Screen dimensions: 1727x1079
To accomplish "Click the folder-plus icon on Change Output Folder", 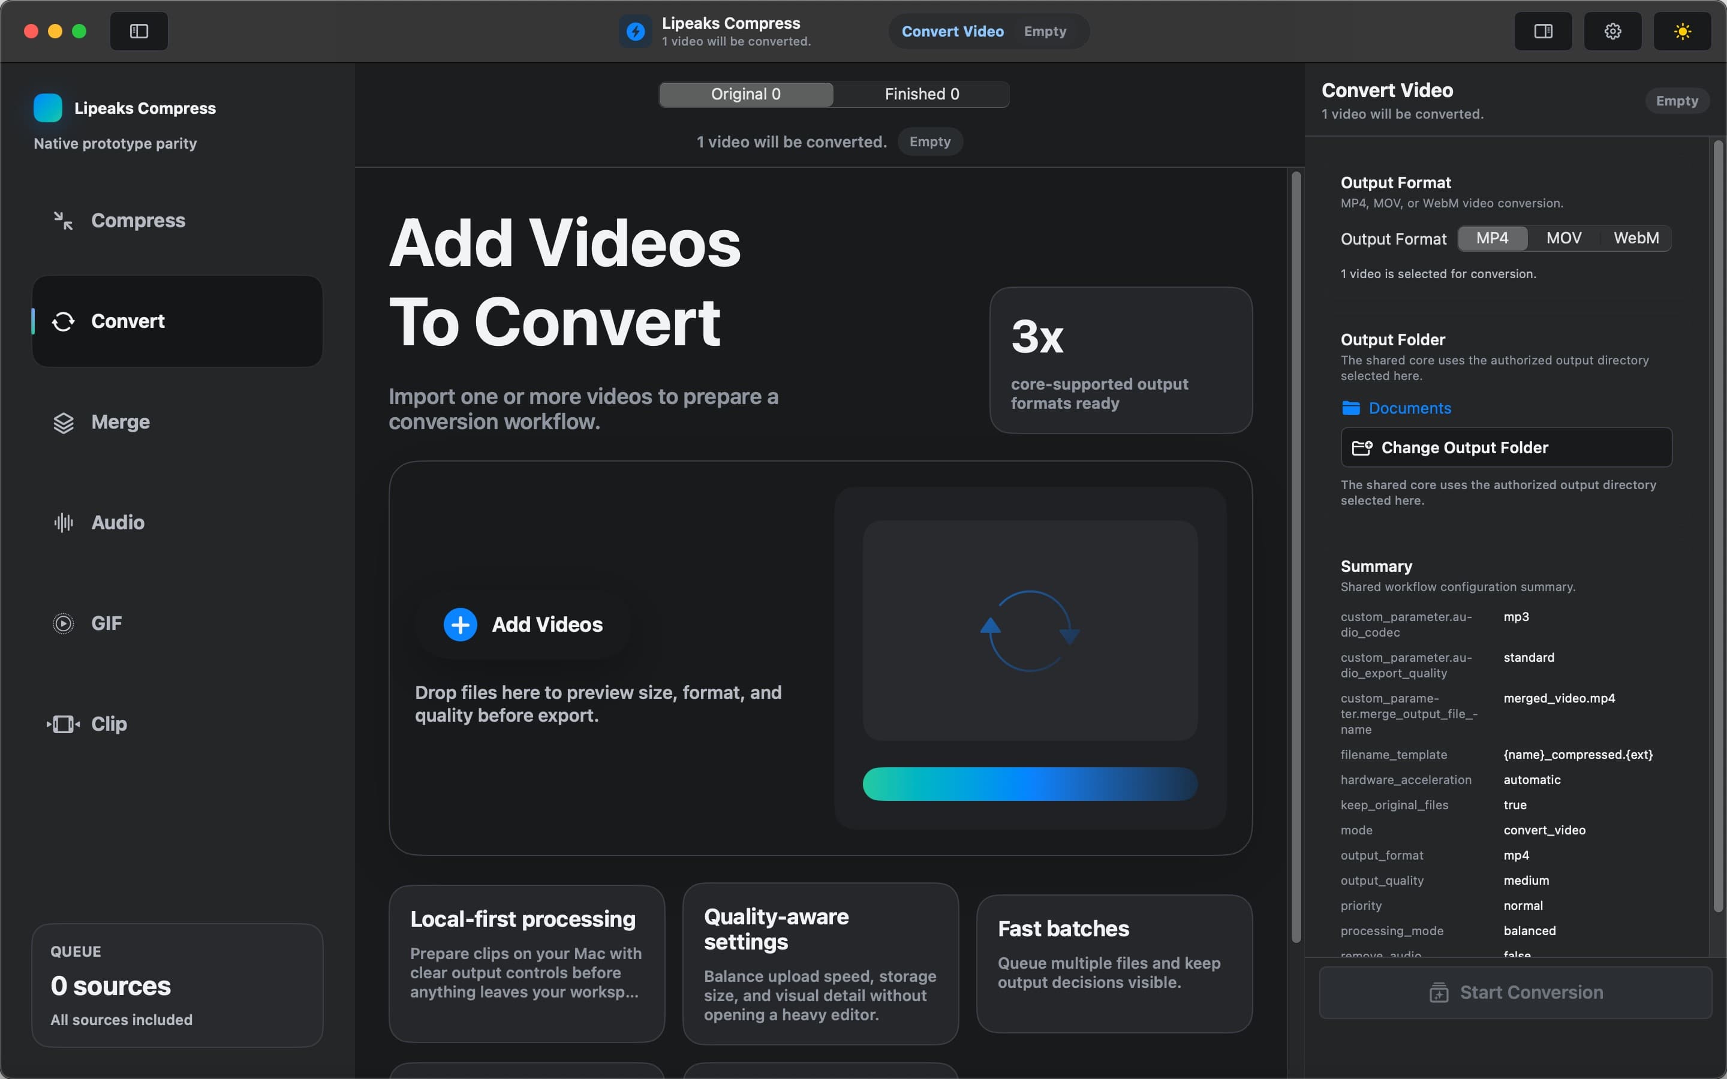I will [1362, 447].
